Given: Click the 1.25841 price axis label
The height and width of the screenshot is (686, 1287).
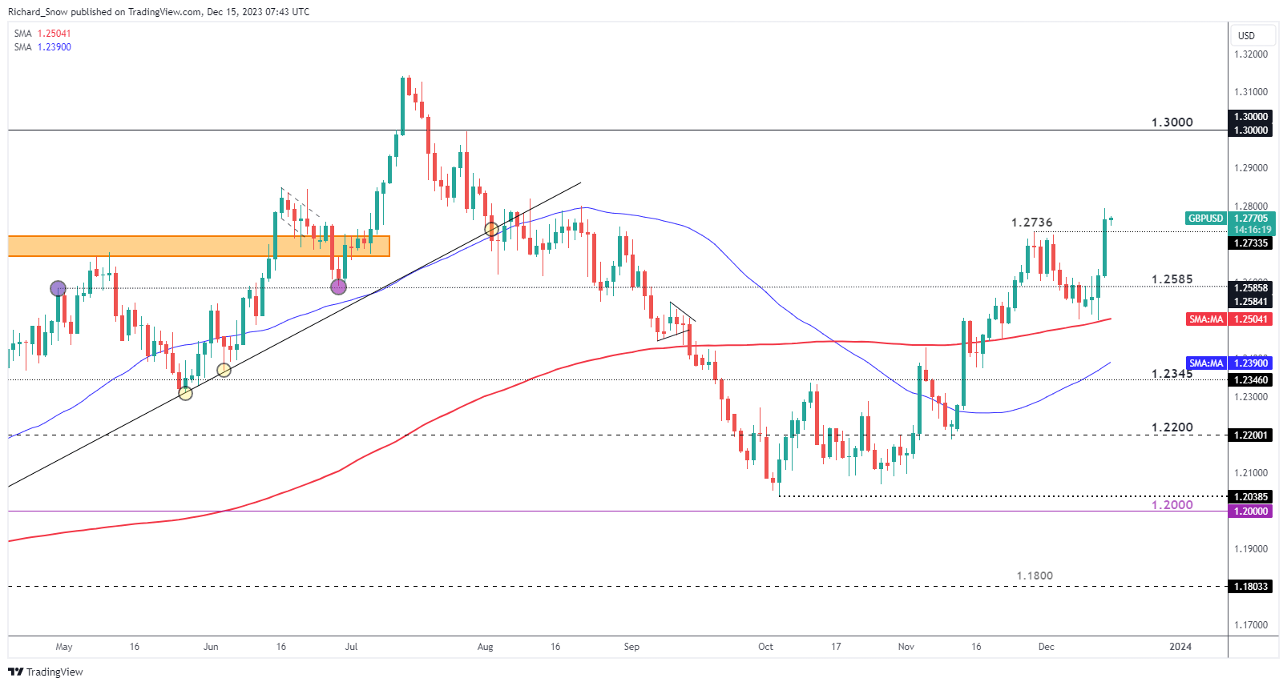Looking at the screenshot, I should pyautogui.click(x=1250, y=302).
